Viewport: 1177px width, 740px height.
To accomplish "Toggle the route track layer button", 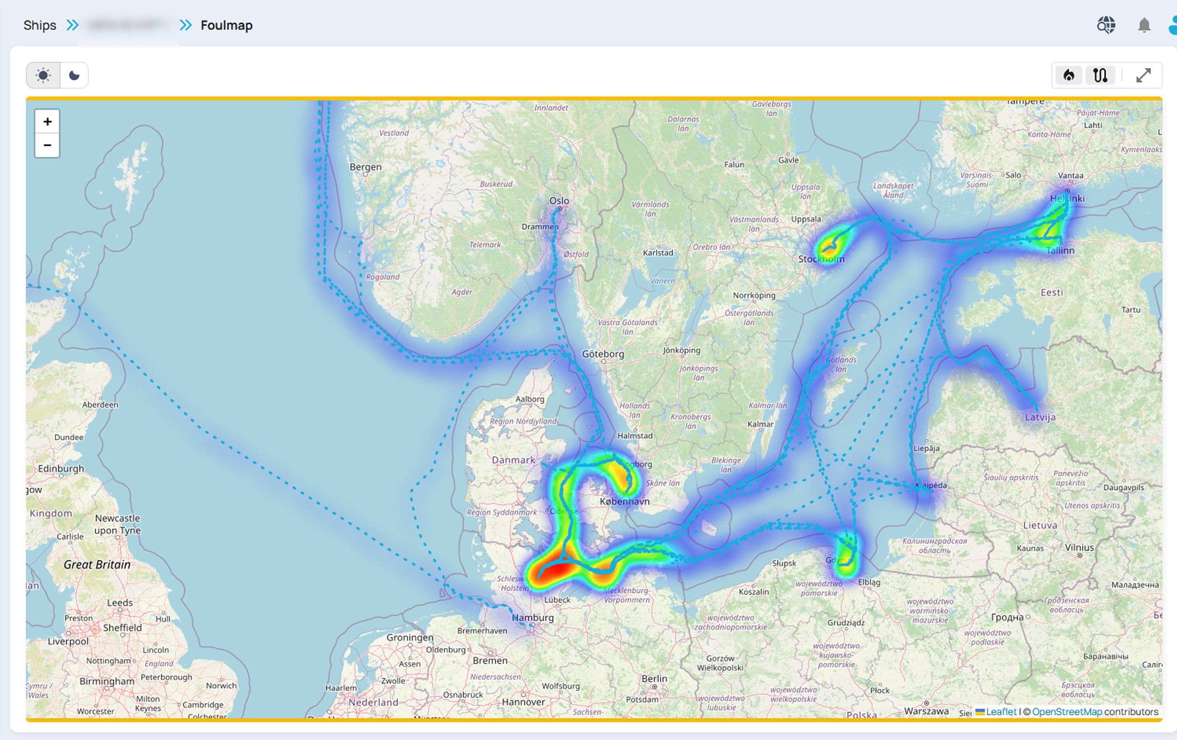I will (1100, 75).
